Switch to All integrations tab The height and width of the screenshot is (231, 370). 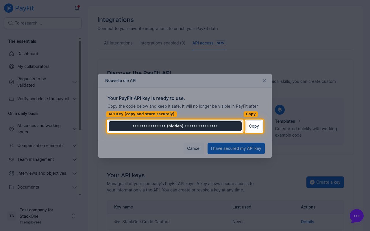[118, 43]
